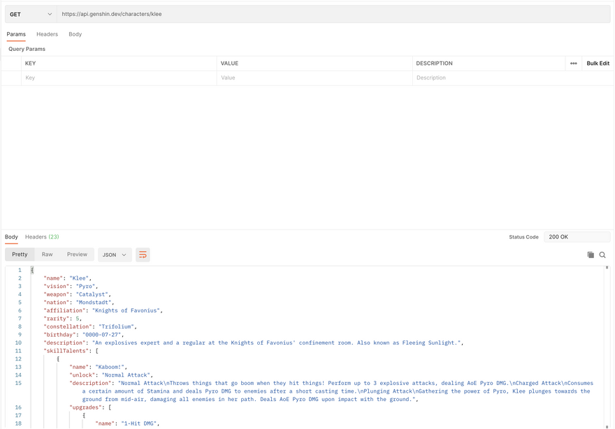
Task: Click the search response icon
Action: point(602,255)
